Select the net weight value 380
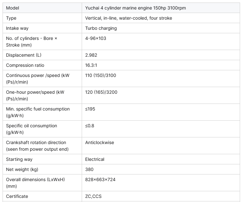 (89, 169)
